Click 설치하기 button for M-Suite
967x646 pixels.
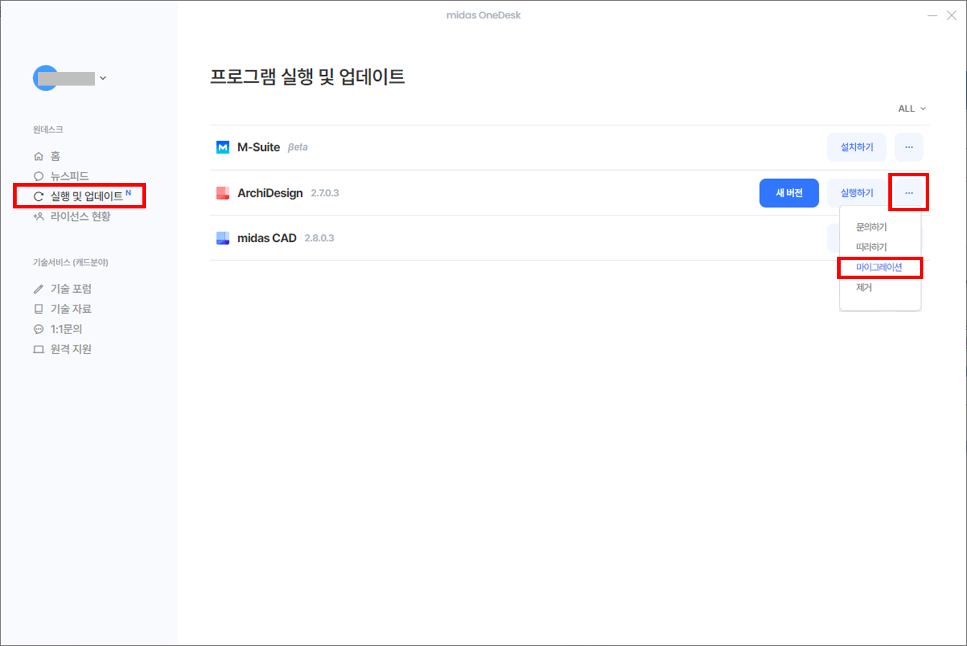tap(857, 148)
